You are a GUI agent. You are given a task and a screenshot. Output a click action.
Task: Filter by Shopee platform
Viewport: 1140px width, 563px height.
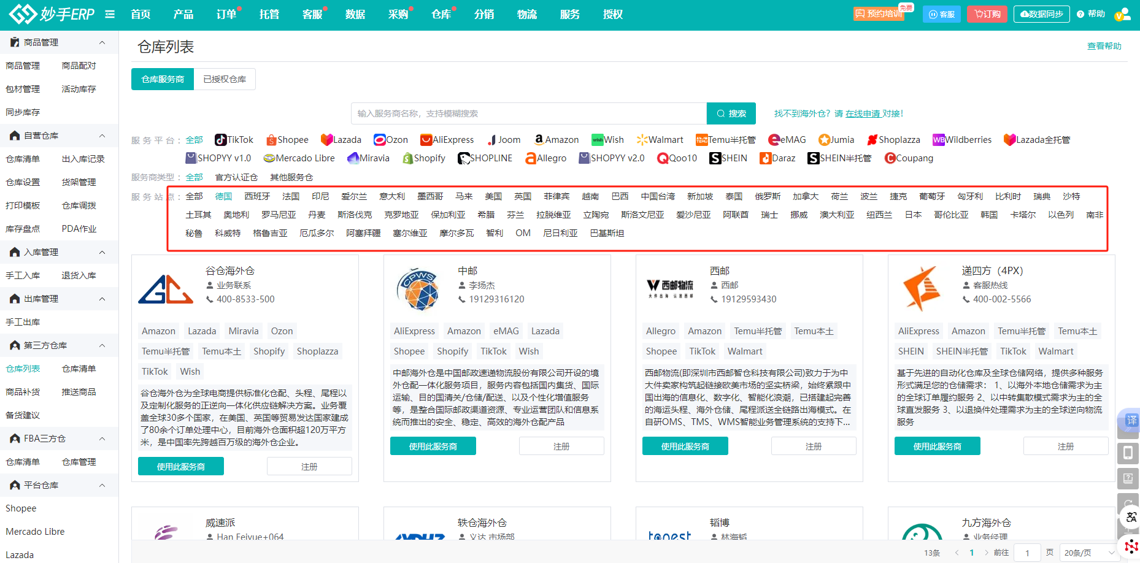pos(287,140)
